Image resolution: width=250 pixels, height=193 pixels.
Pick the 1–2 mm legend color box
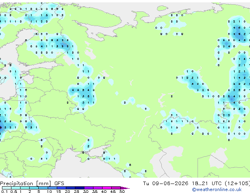click(x=25, y=188)
